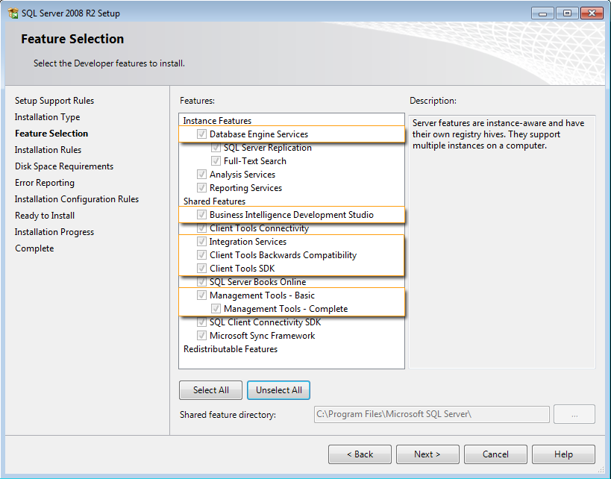The height and width of the screenshot is (479, 611).
Task: Toggle Client Tools Backwards Compatibility checkbox
Action: coord(201,255)
